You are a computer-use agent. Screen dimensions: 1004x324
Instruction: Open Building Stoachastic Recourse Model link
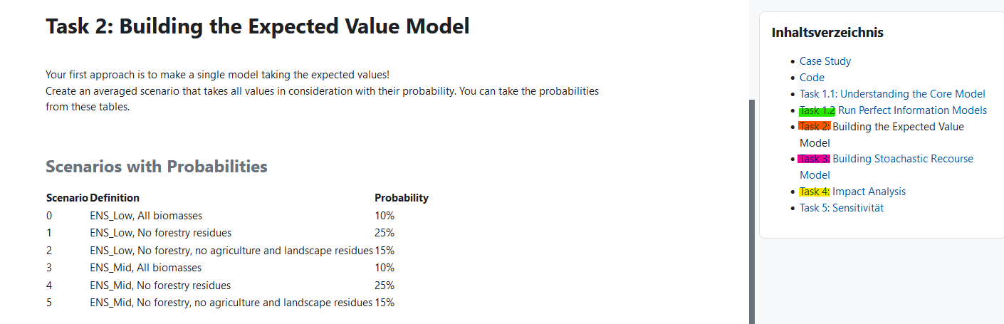902,159
